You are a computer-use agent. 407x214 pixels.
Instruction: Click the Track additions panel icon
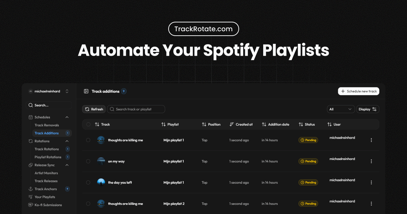tap(86, 91)
